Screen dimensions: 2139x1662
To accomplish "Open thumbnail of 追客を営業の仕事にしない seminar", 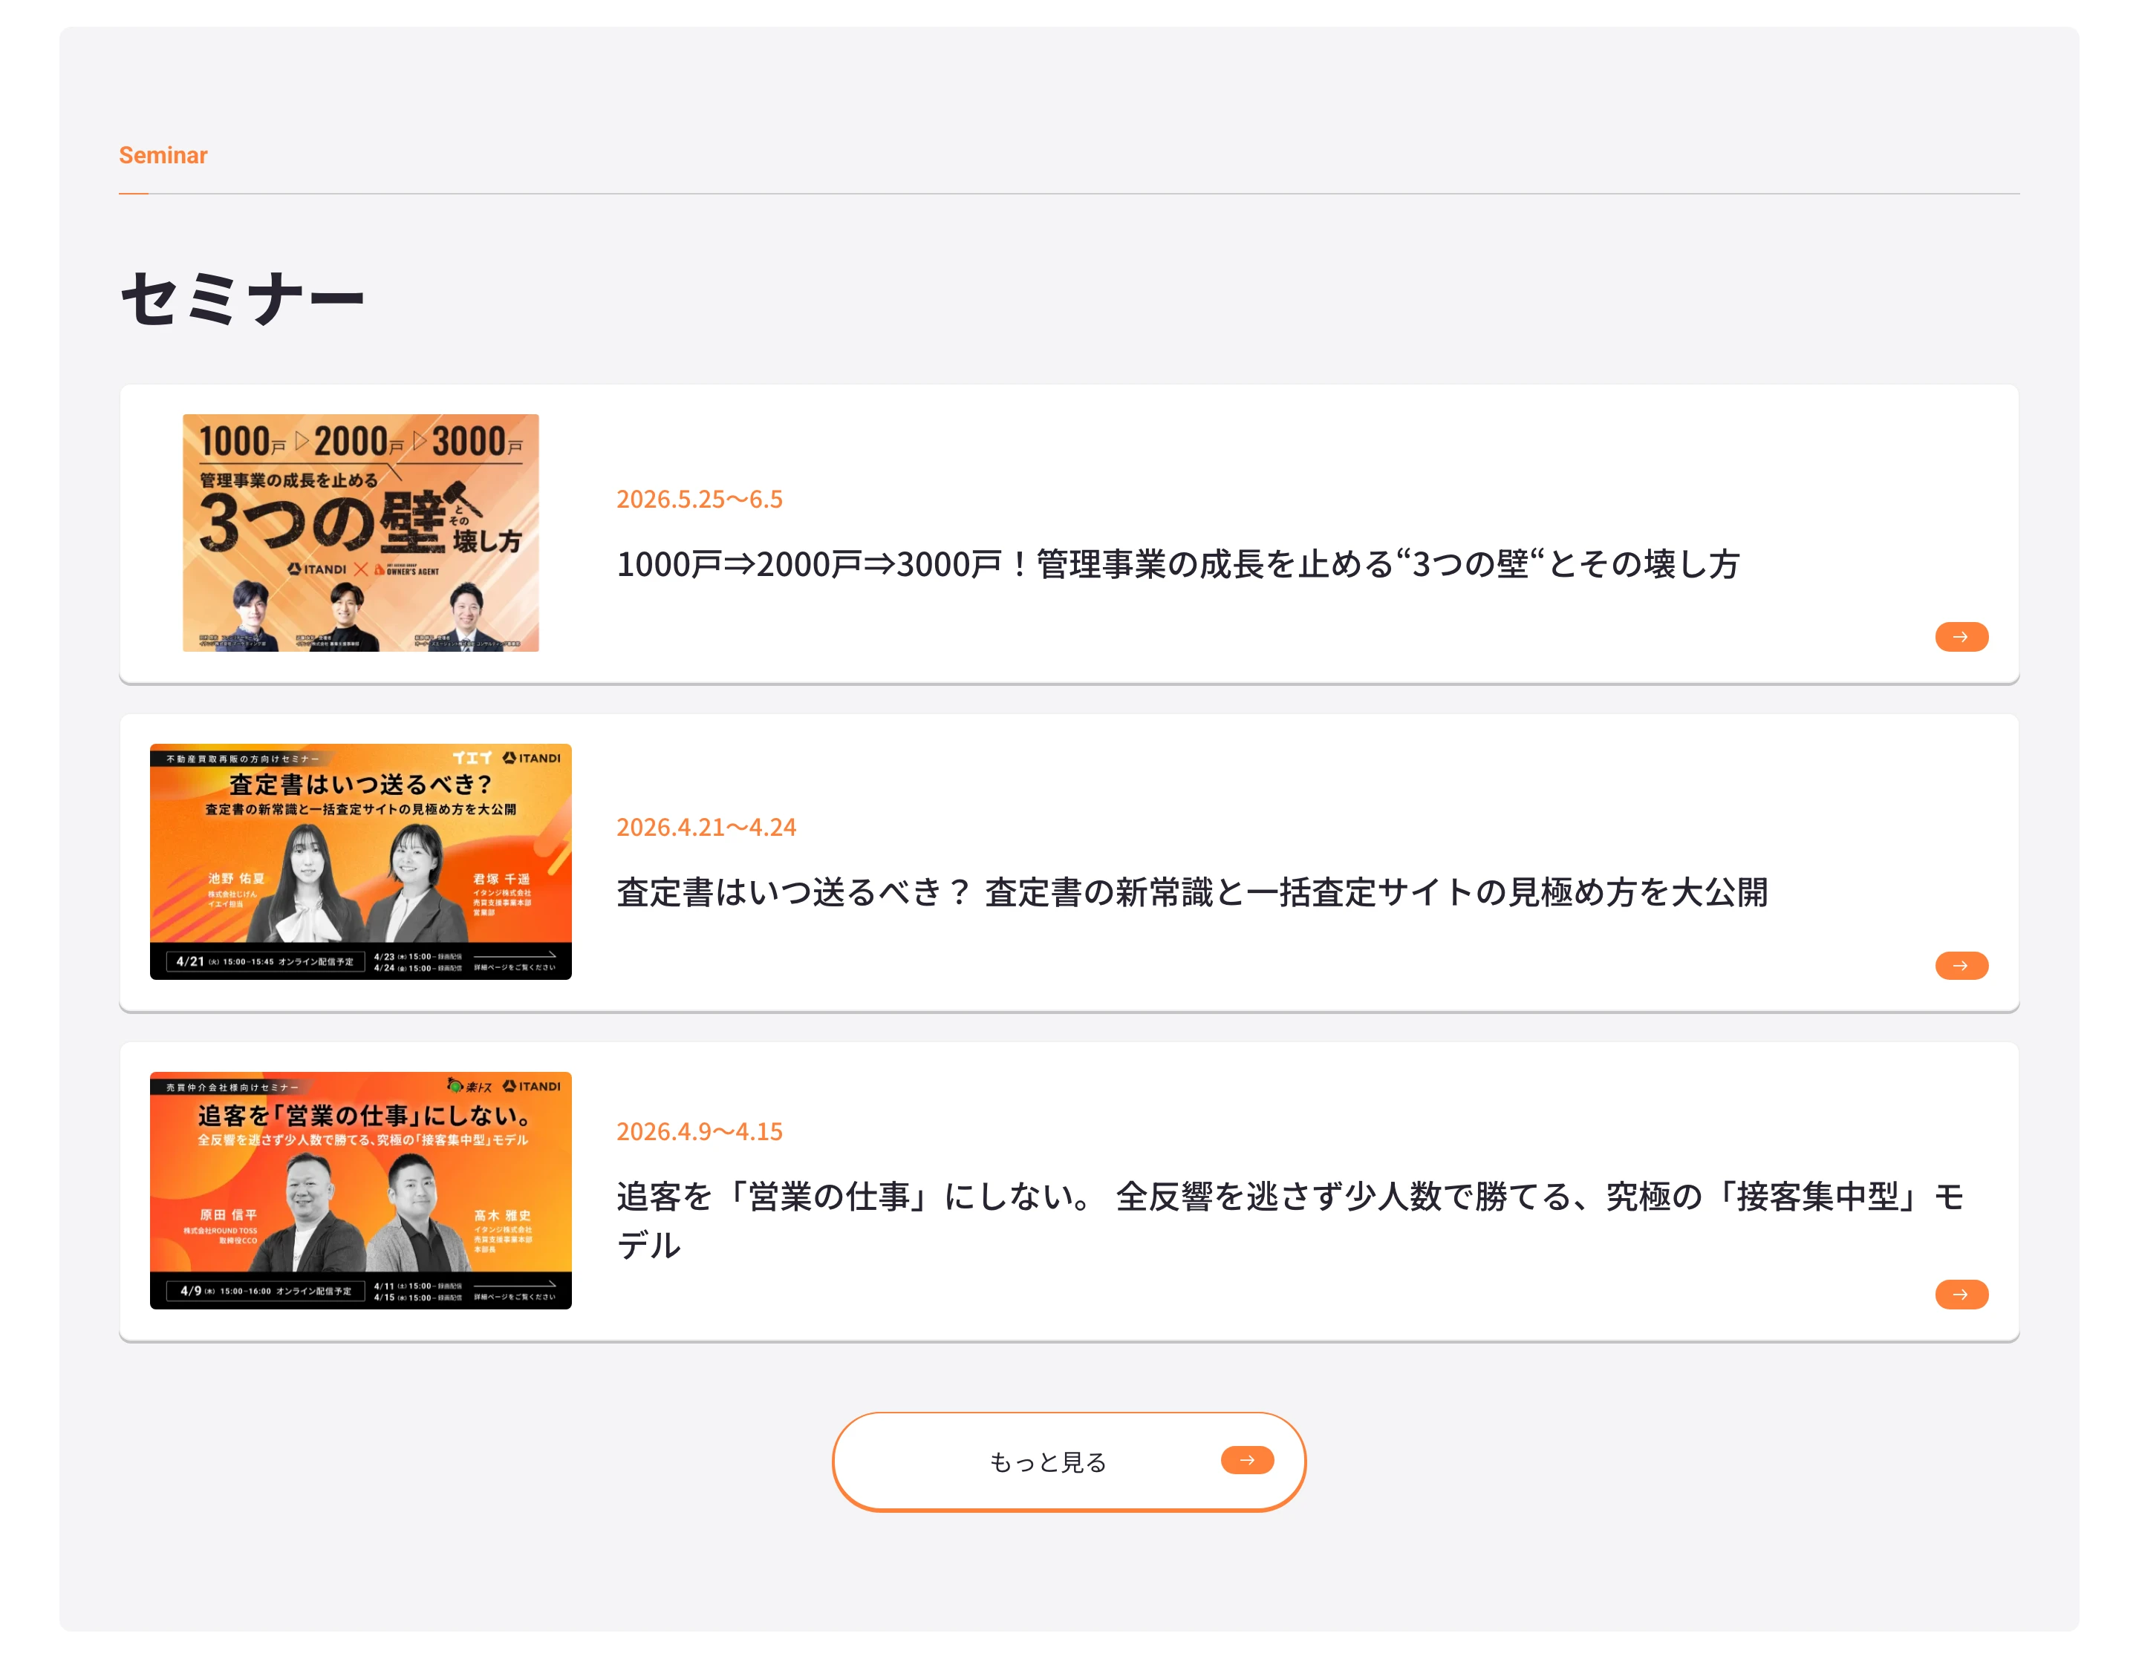I will 360,1190.
